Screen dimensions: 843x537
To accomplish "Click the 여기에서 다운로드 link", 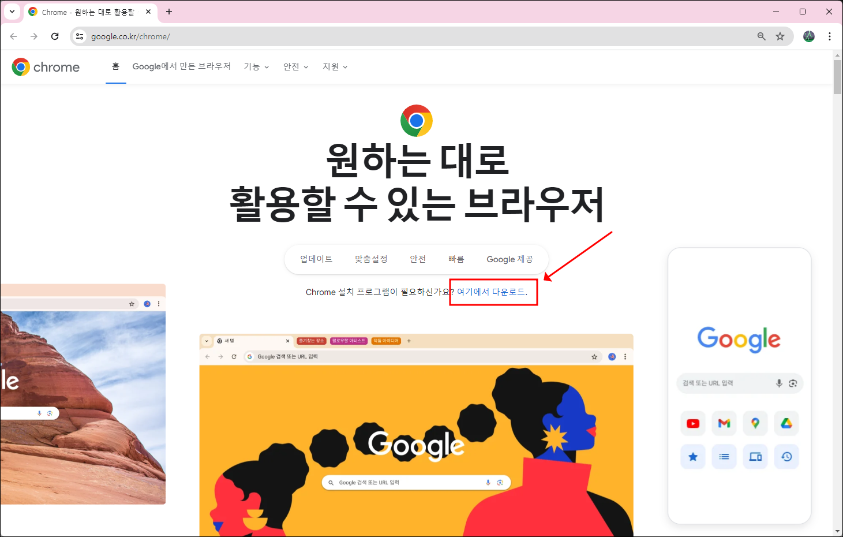I will 491,292.
